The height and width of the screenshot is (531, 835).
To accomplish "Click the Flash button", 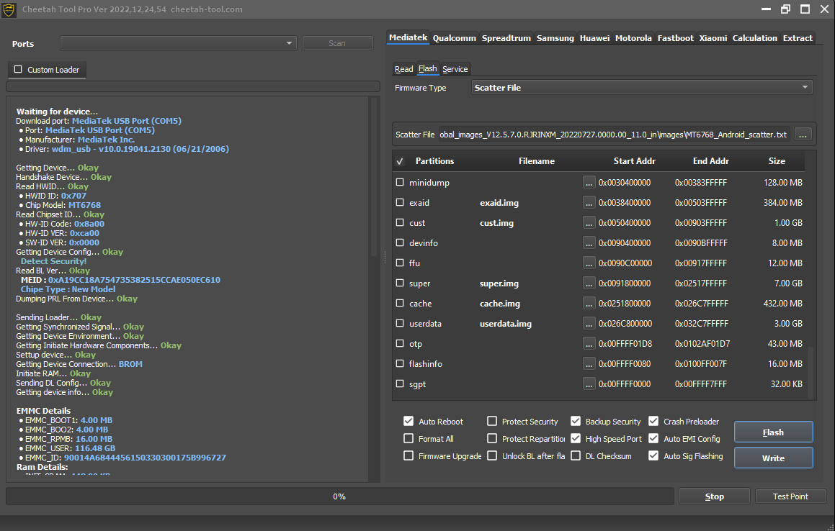I will tap(773, 432).
